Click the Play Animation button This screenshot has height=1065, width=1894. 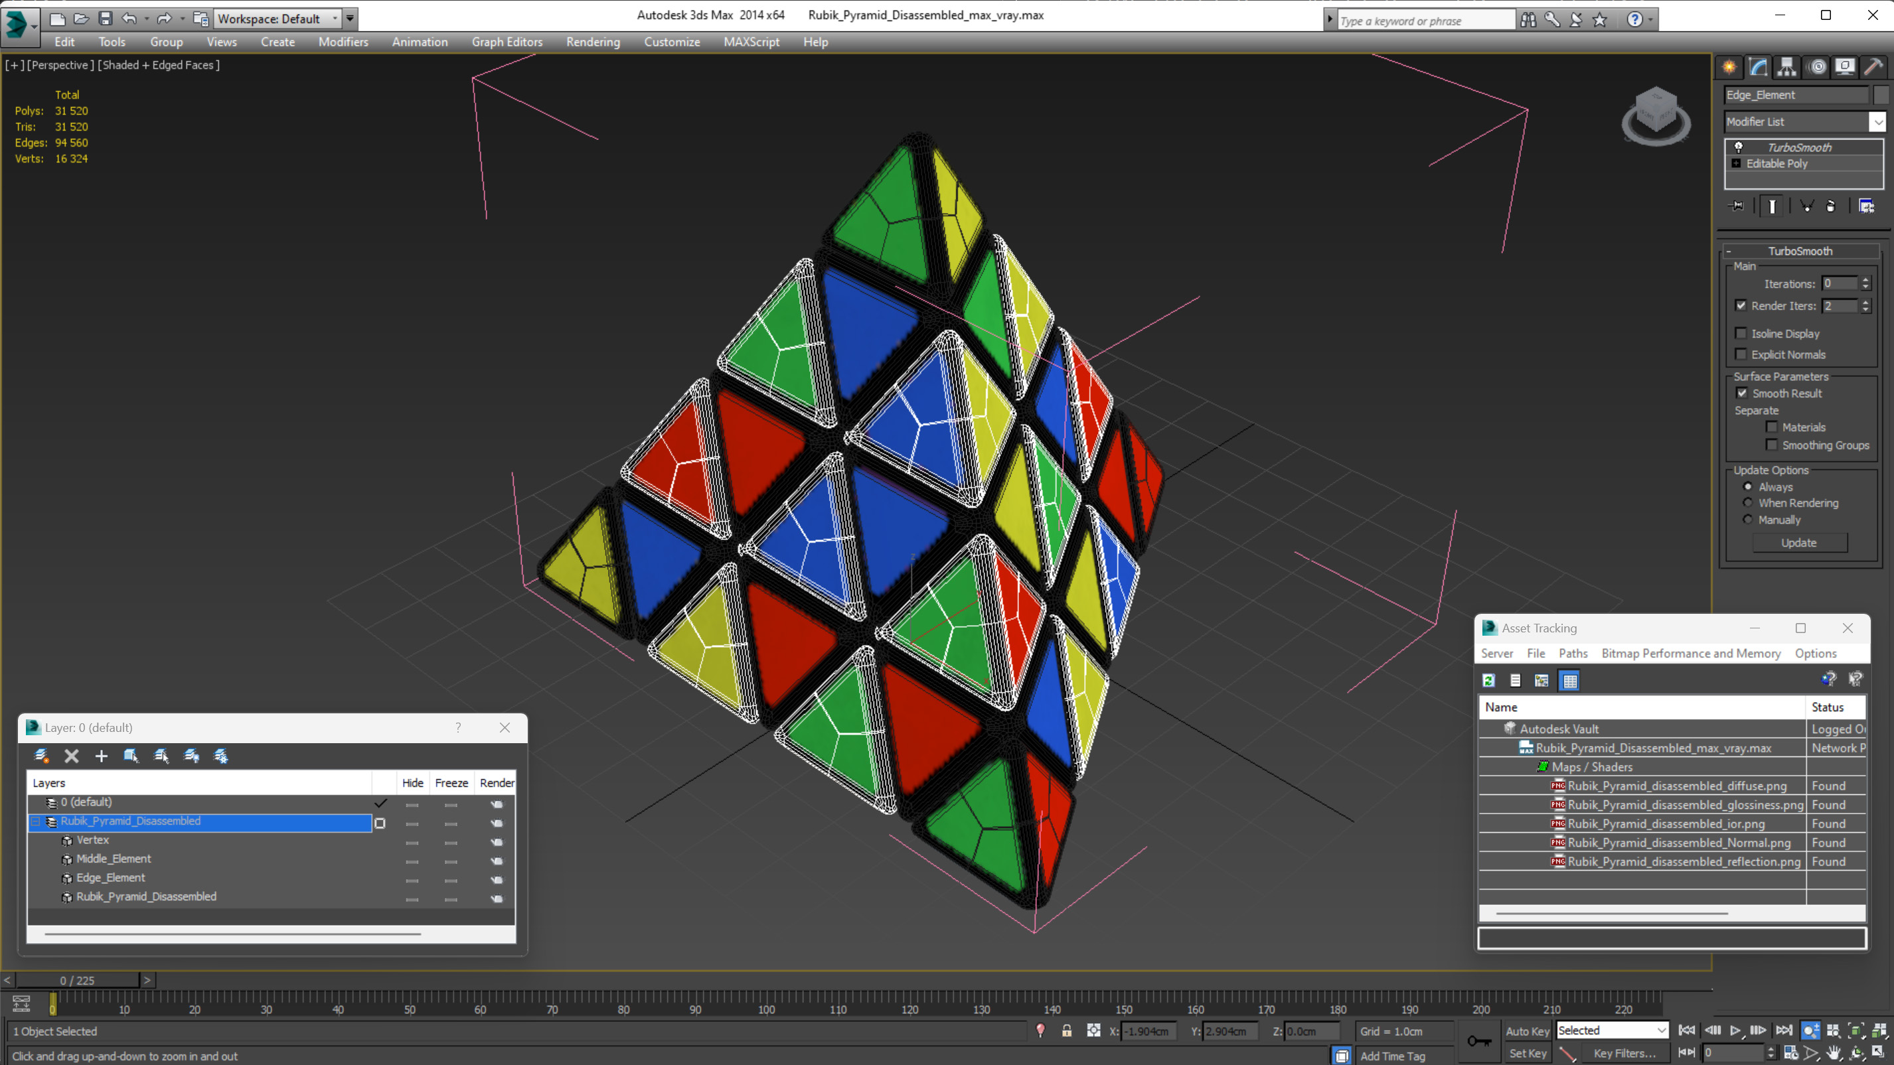point(1735,1030)
